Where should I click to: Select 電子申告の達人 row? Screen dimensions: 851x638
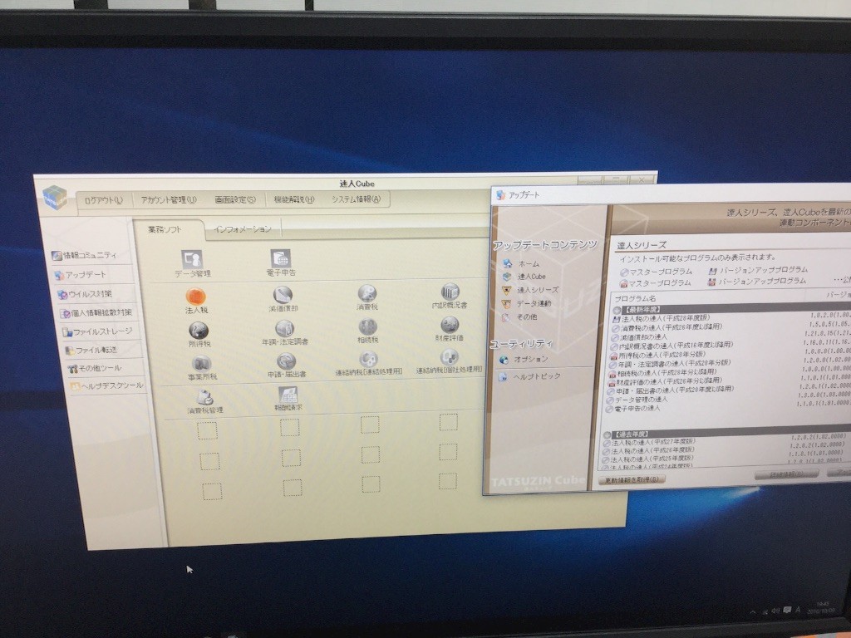point(632,408)
